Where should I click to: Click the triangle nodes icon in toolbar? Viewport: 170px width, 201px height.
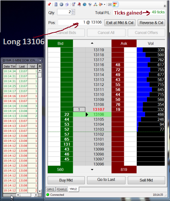(95, 4)
